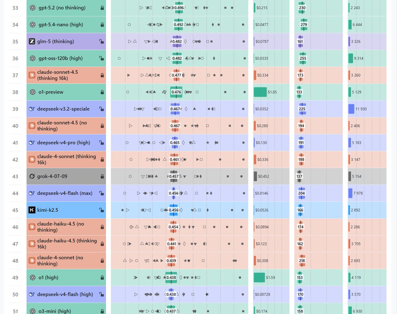Viewport: 397px width, 314px height.
Task: Click the rank number 43
Action: coord(15,176)
